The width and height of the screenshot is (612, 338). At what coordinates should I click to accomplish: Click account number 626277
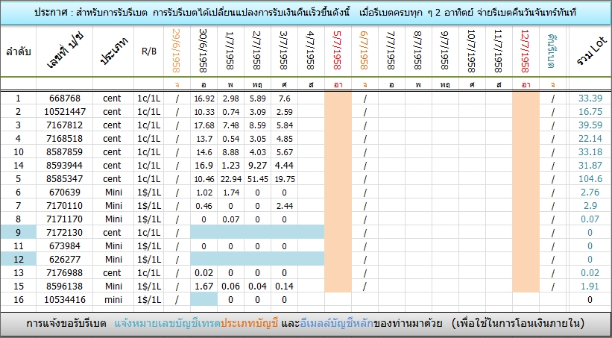coord(65,260)
